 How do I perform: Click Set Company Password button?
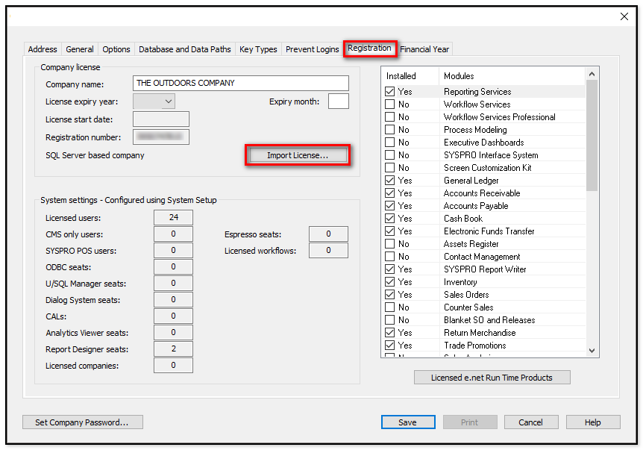[82, 422]
